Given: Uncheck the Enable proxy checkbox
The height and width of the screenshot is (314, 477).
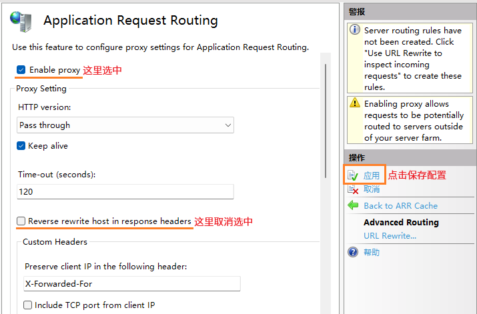Looking at the screenshot, I should (21, 70).
